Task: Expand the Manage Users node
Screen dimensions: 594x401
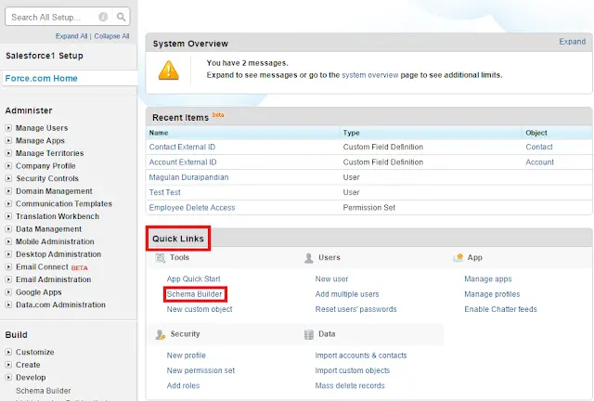Action: pyautogui.click(x=8, y=128)
